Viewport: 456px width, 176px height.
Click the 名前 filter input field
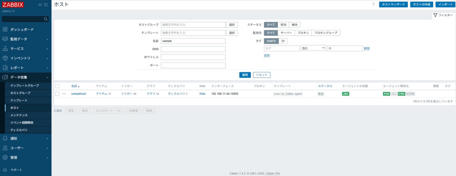pos(193,41)
